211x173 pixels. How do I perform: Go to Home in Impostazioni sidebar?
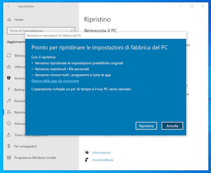pos(19,20)
